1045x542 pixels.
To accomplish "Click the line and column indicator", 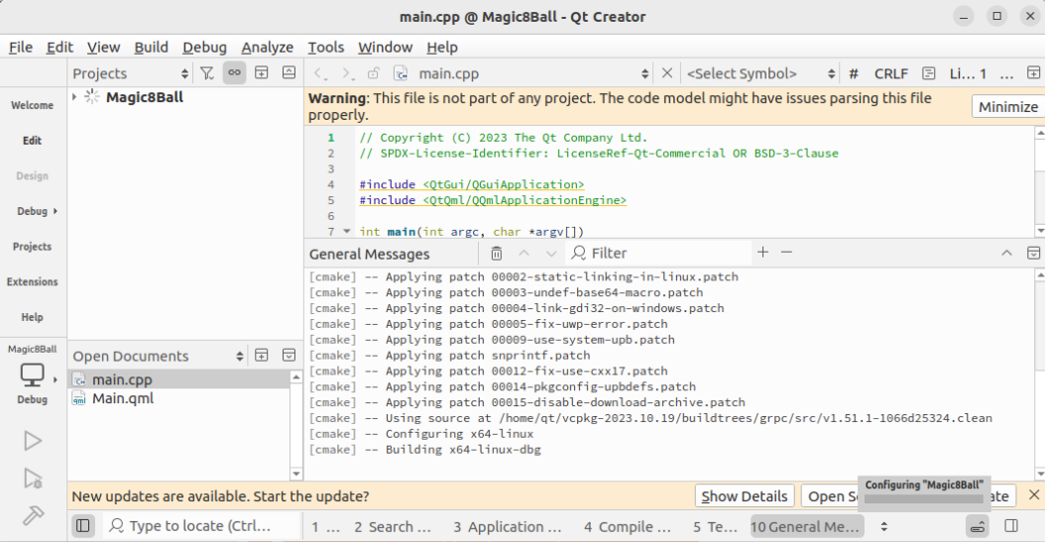I will coord(968,74).
